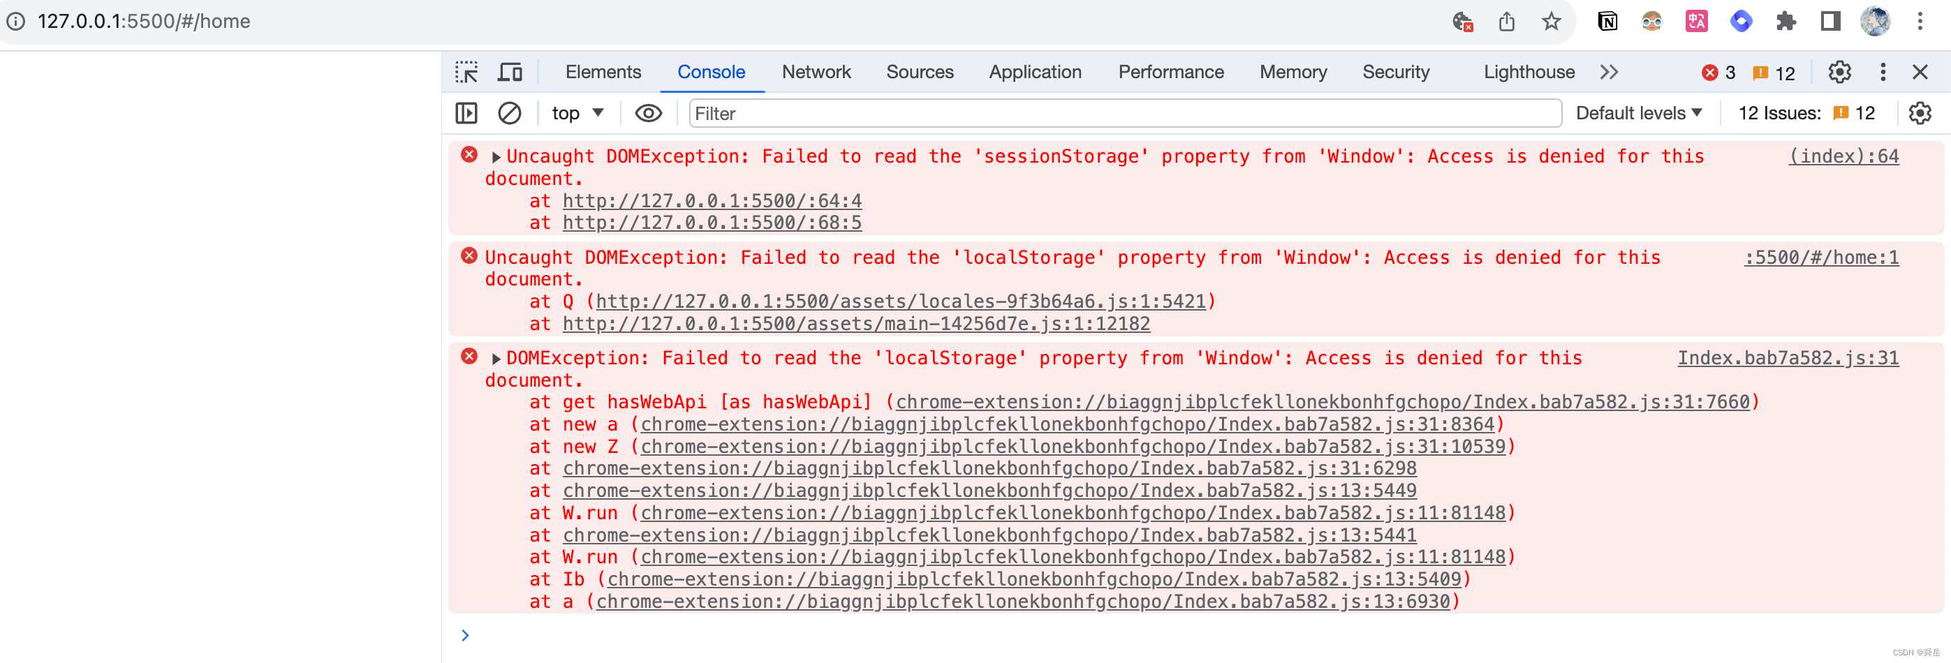Open the Memory tab
The width and height of the screenshot is (1951, 663).
pos(1293,72)
